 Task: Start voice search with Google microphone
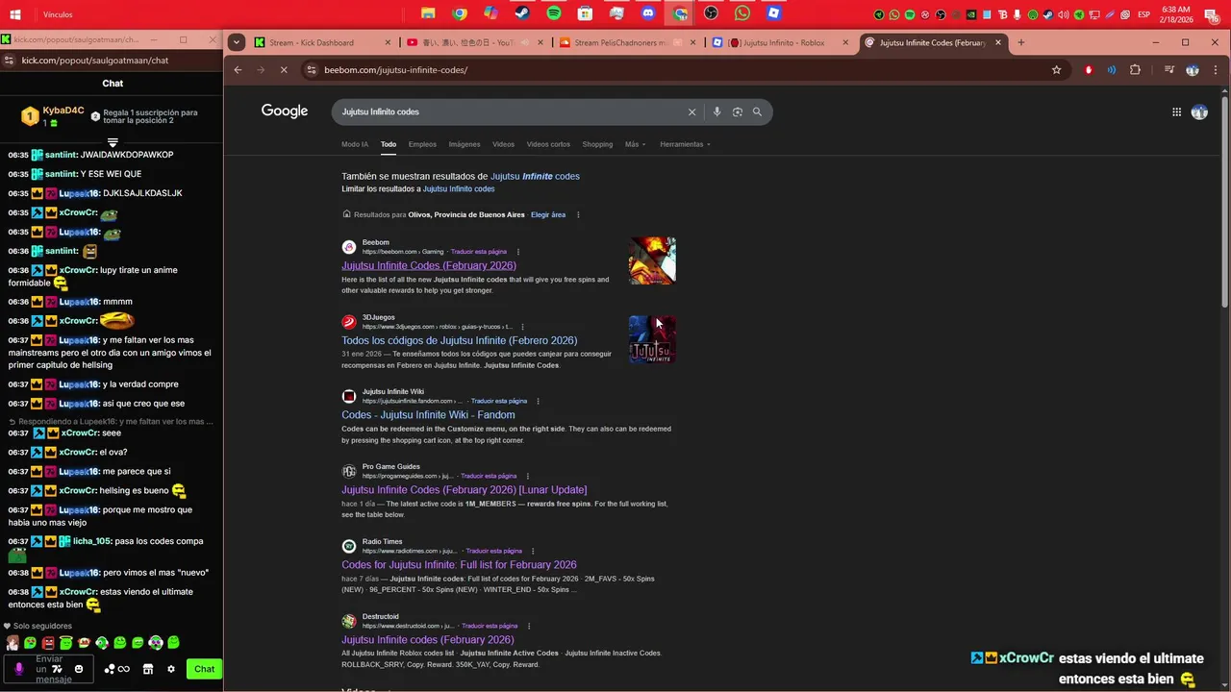716,111
